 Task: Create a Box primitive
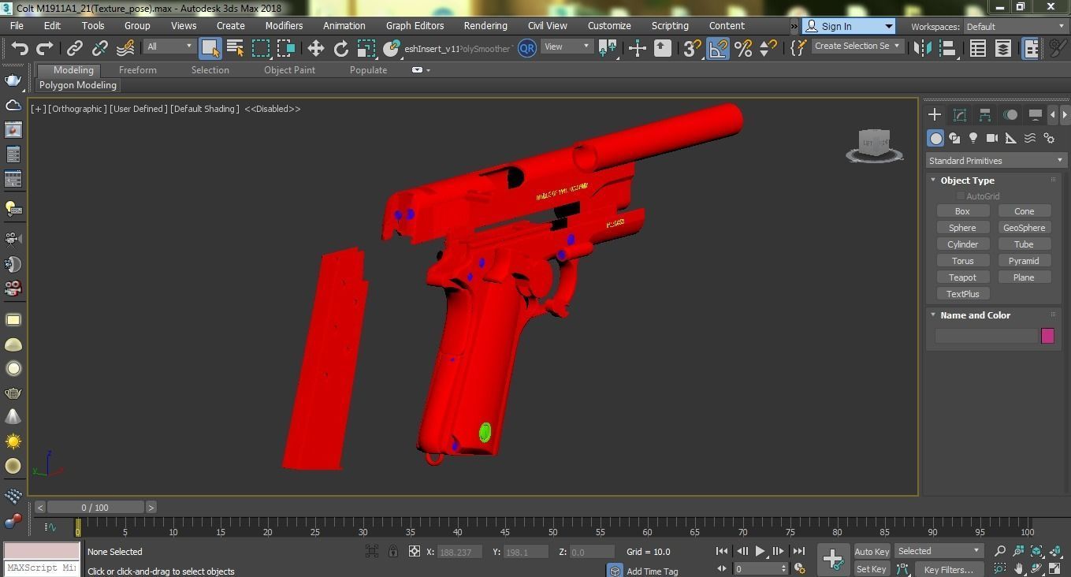point(962,211)
